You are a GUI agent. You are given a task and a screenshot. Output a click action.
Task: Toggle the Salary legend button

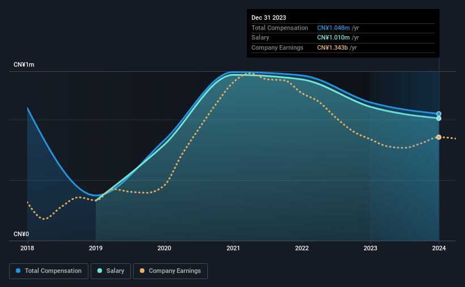(x=110, y=271)
